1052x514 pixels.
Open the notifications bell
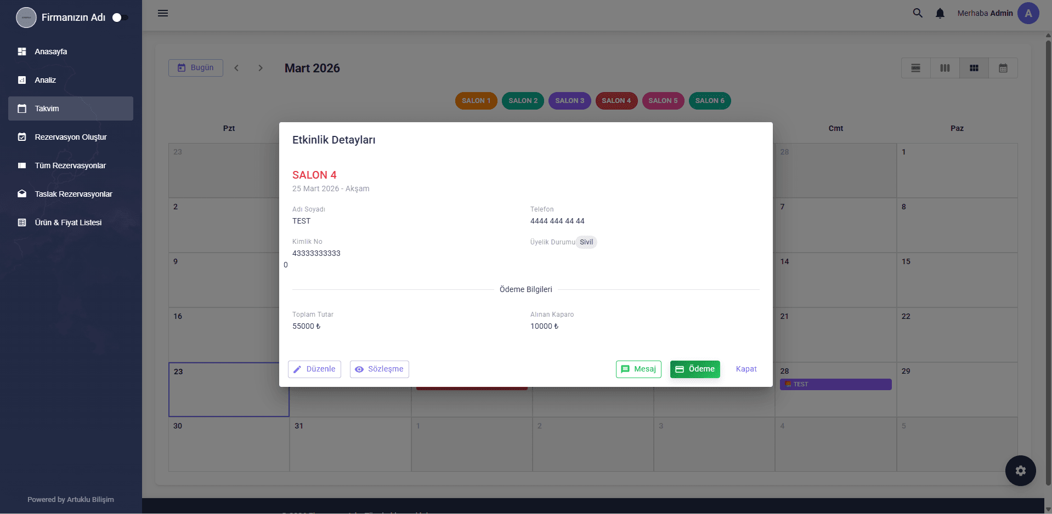coord(940,13)
